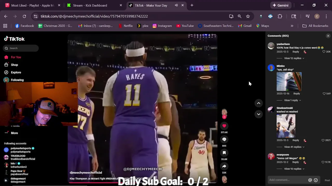Follow creator via red plus badge
The width and height of the screenshot is (332, 186).
coord(224,117)
